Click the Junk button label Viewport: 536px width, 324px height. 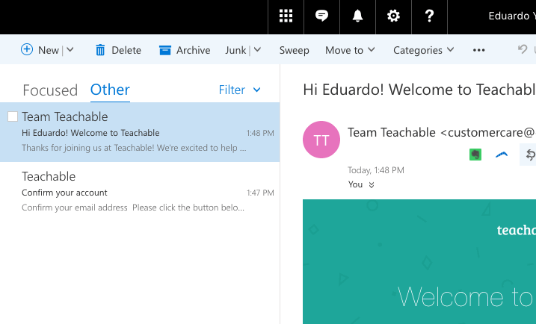tap(235, 50)
